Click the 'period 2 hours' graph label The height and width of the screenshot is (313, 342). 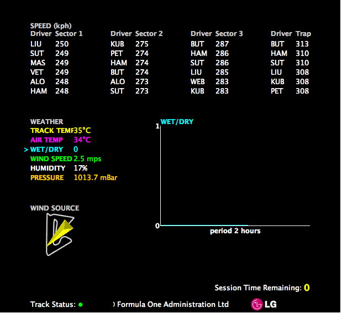pos(235,231)
